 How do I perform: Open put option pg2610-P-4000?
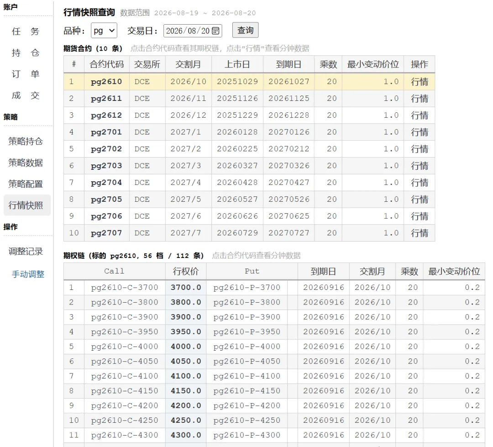pyautogui.click(x=247, y=347)
